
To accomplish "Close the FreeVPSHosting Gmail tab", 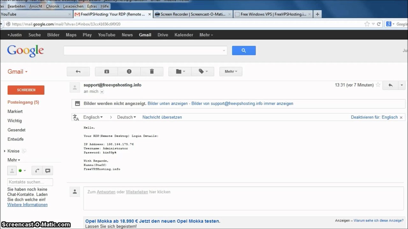I will click(x=150, y=14).
